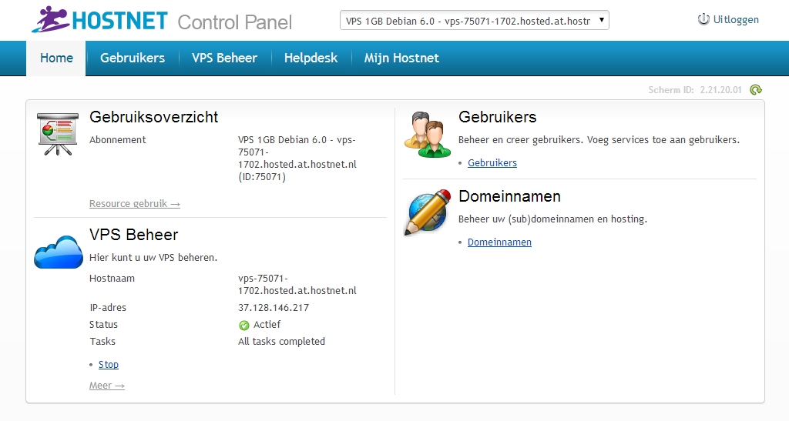The height and width of the screenshot is (421, 789).
Task: Open the Home tab
Action: pyautogui.click(x=56, y=58)
